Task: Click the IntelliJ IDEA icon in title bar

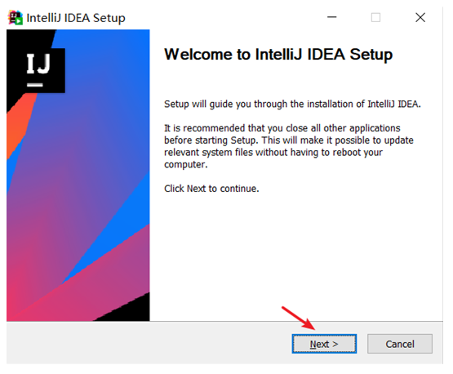Action: (x=15, y=18)
